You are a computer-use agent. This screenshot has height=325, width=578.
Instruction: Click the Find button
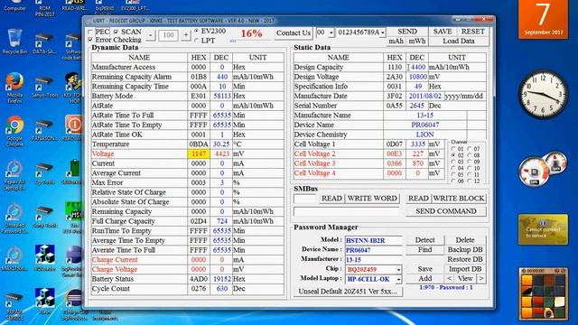click(425, 250)
